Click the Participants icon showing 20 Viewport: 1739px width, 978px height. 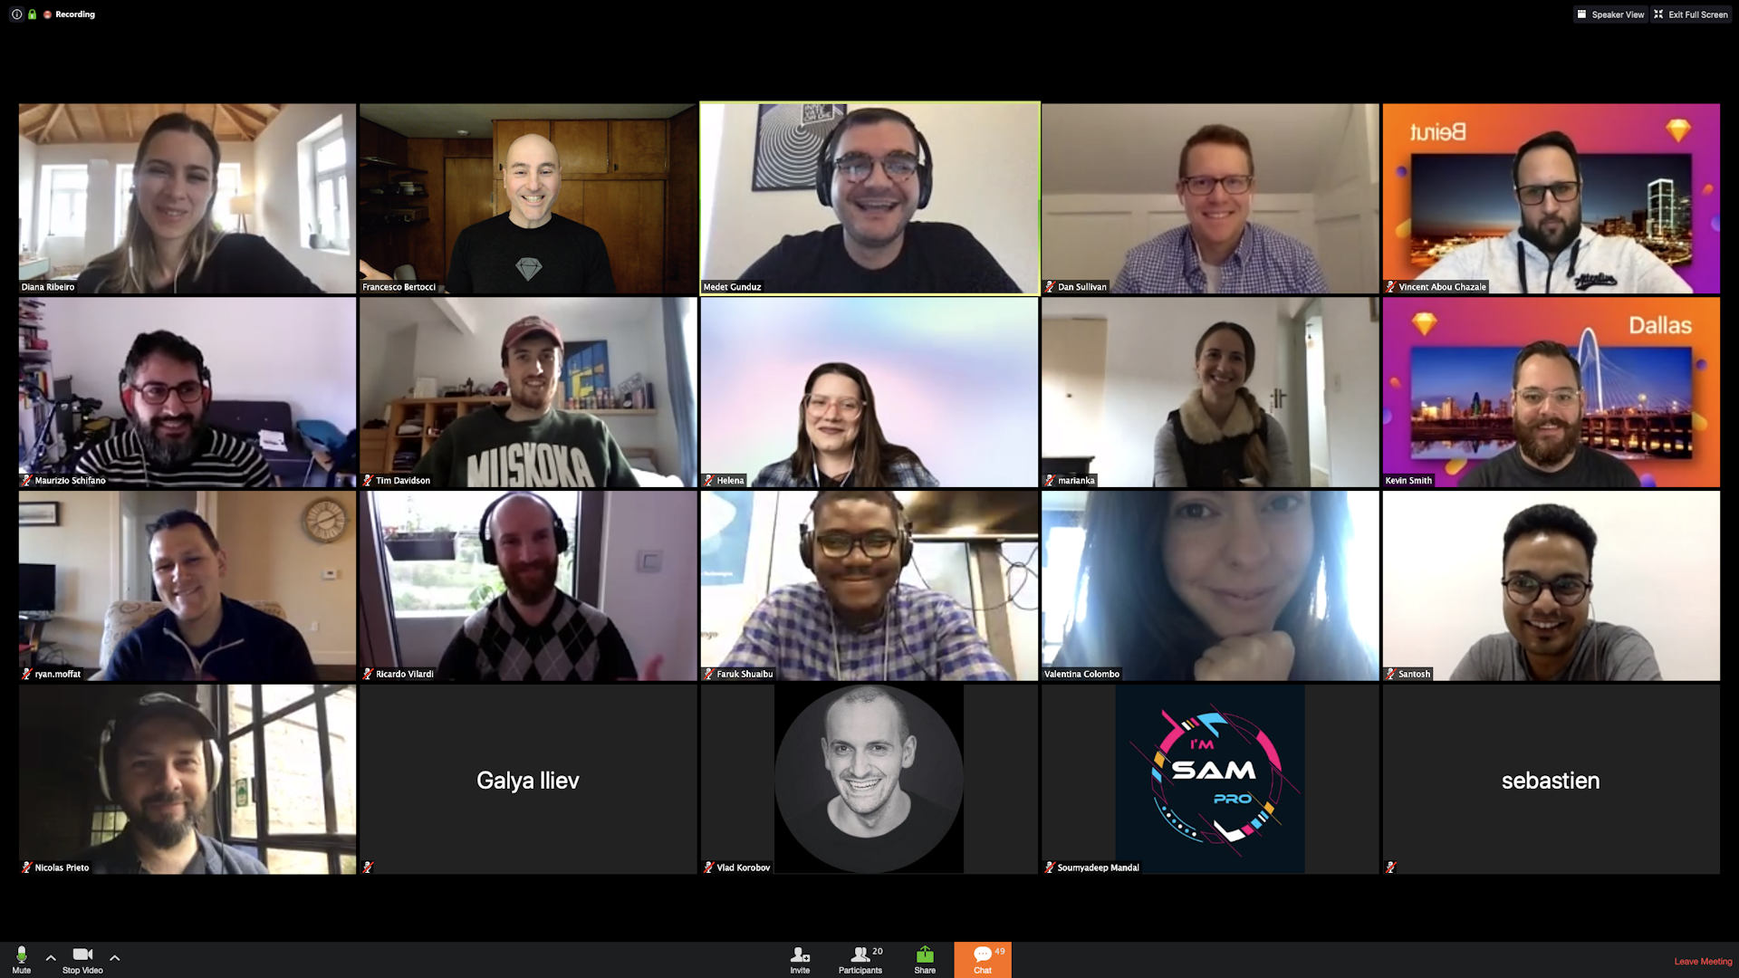[860, 954]
